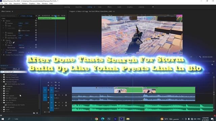
Task: Open the Effect Controls panel menu
Action: [x=12, y=11]
